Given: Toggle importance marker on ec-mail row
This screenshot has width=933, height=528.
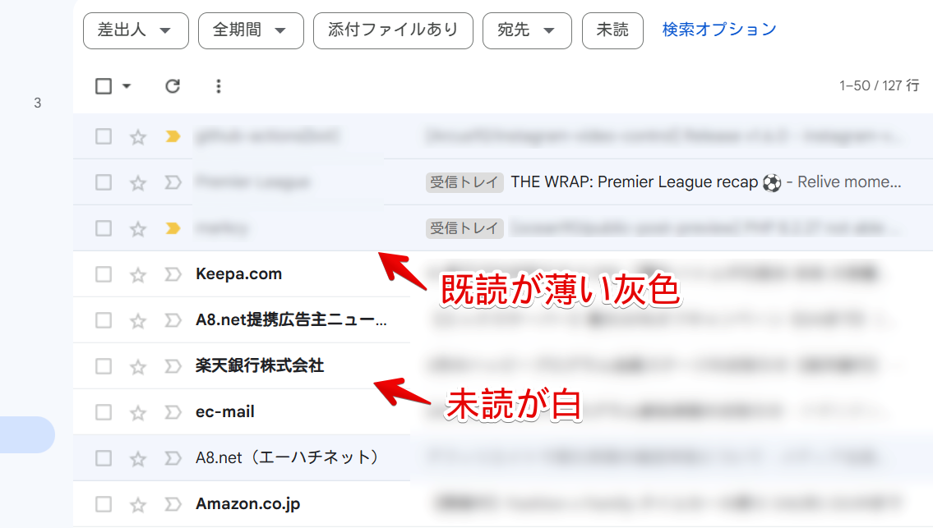Looking at the screenshot, I should click(x=173, y=412).
